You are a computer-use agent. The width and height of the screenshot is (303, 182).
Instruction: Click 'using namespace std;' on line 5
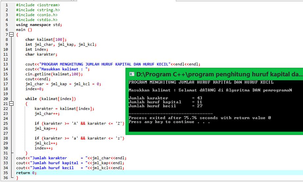coord(39,25)
